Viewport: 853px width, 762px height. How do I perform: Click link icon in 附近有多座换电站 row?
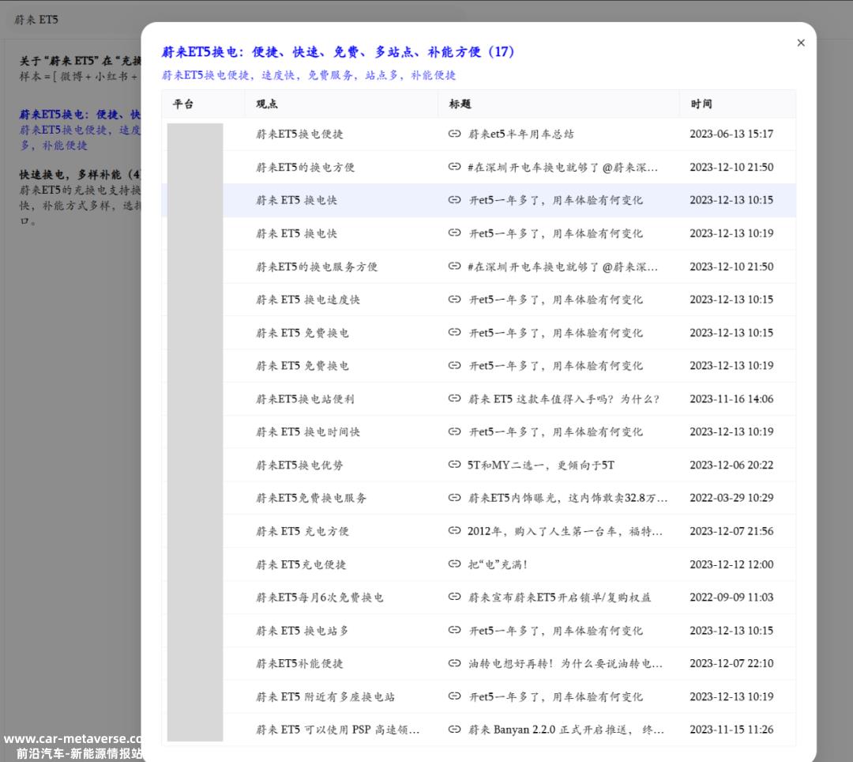coord(454,696)
